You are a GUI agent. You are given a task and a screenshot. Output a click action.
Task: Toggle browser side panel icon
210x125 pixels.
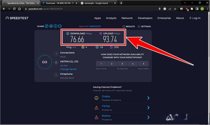(197, 9)
